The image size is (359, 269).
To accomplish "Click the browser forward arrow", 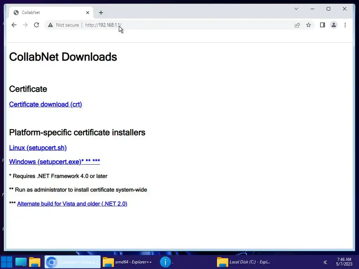I will (x=25, y=25).
